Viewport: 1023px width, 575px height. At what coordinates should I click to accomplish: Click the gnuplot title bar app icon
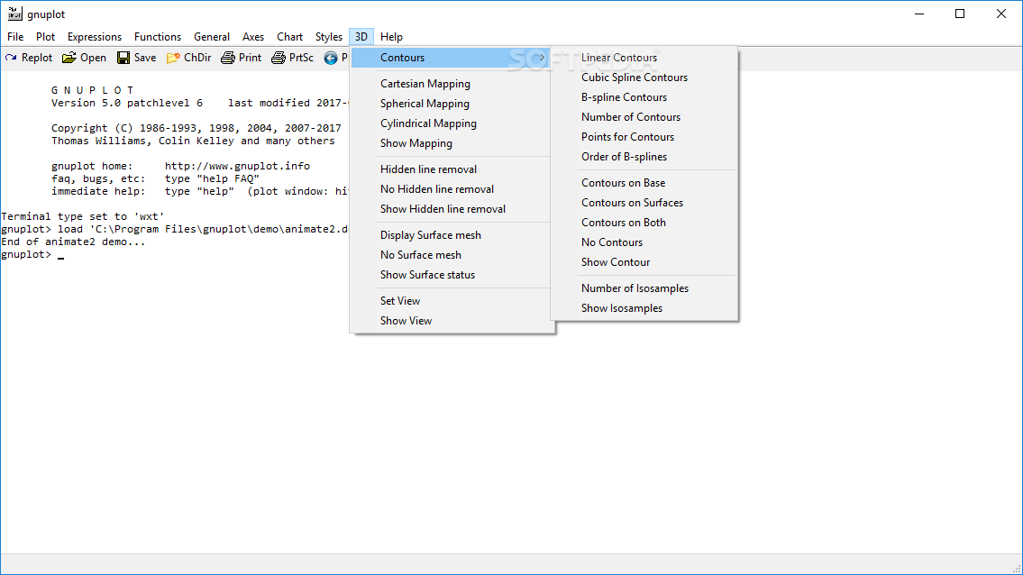(x=15, y=14)
